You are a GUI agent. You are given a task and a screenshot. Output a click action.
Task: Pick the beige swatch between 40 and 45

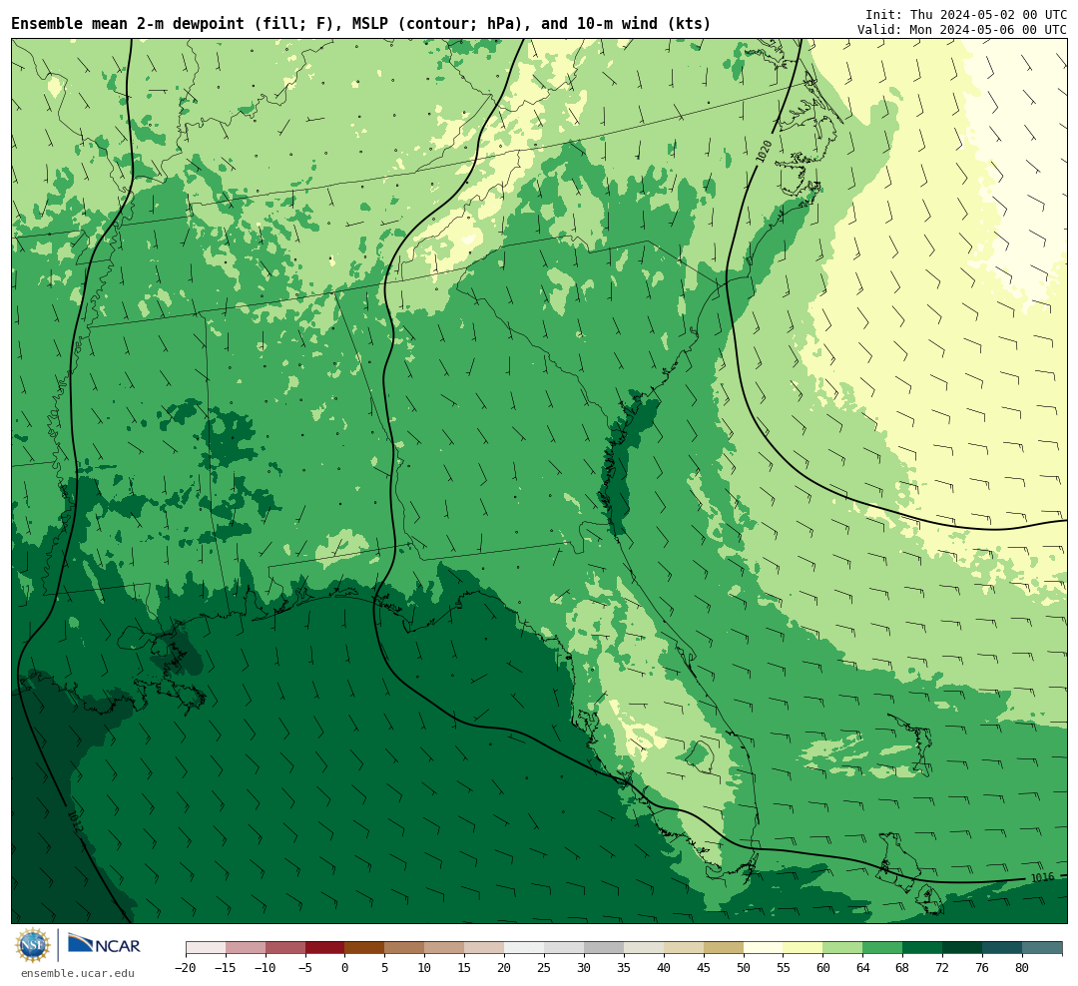[x=684, y=948]
